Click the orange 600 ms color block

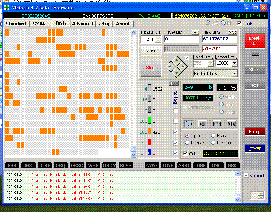(150, 131)
